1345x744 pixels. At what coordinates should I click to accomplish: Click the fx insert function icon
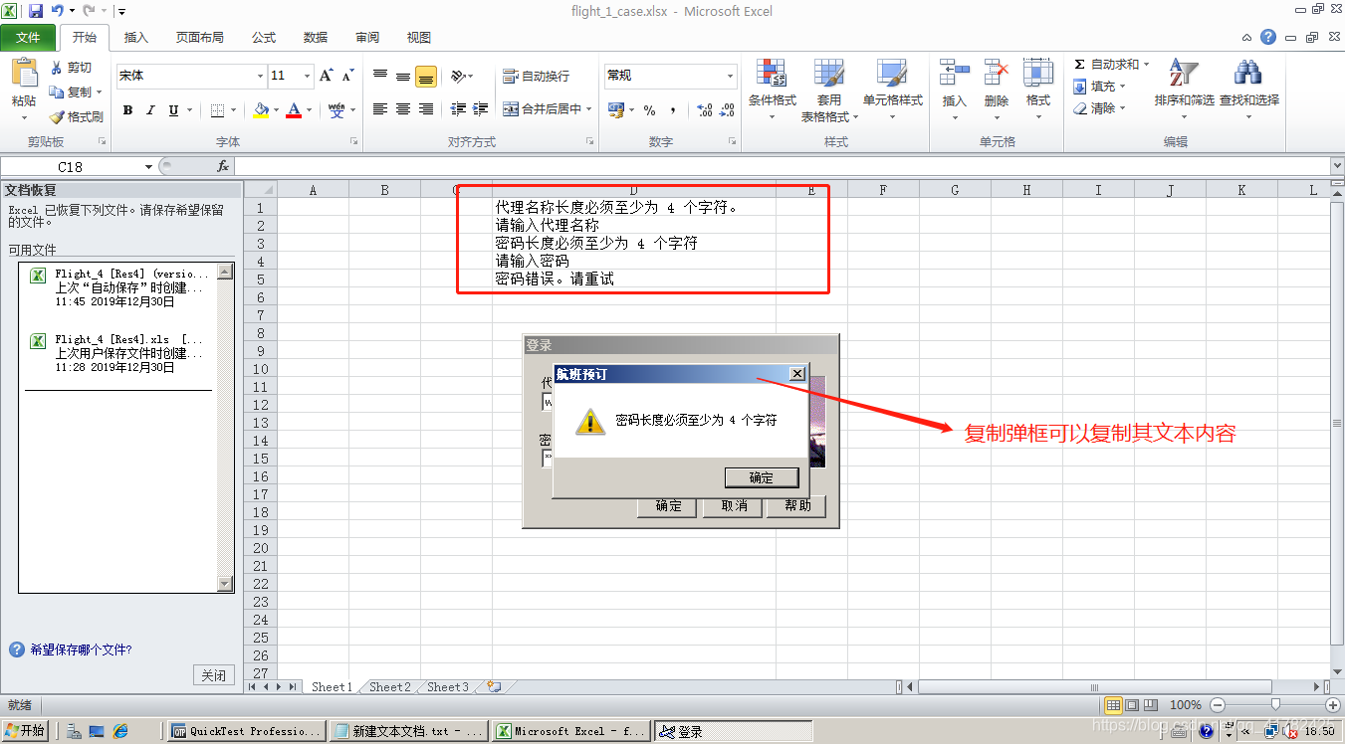(223, 167)
